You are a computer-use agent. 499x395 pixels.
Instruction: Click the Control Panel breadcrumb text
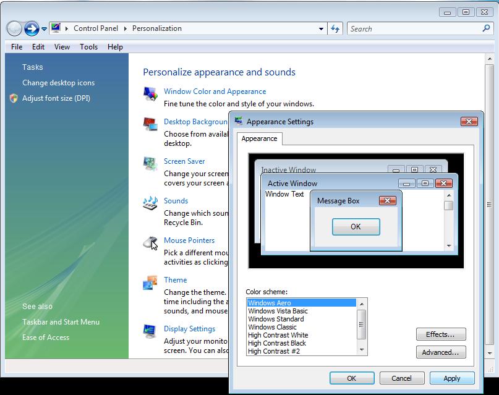coord(96,28)
